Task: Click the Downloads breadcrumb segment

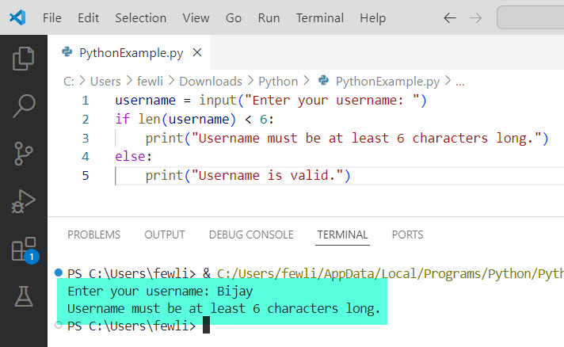Action: pyautogui.click(x=211, y=82)
